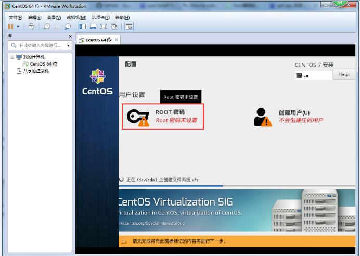Click the Help! button in installer
Viewport: 360px width, 256px height.
(x=344, y=74)
